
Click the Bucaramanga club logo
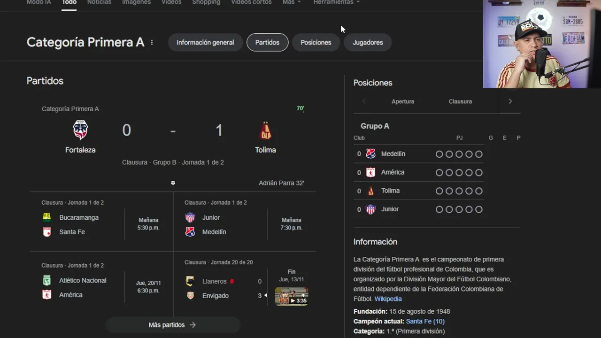click(x=47, y=217)
